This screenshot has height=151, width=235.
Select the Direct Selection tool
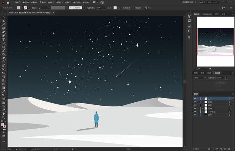pyautogui.click(x=3, y=21)
